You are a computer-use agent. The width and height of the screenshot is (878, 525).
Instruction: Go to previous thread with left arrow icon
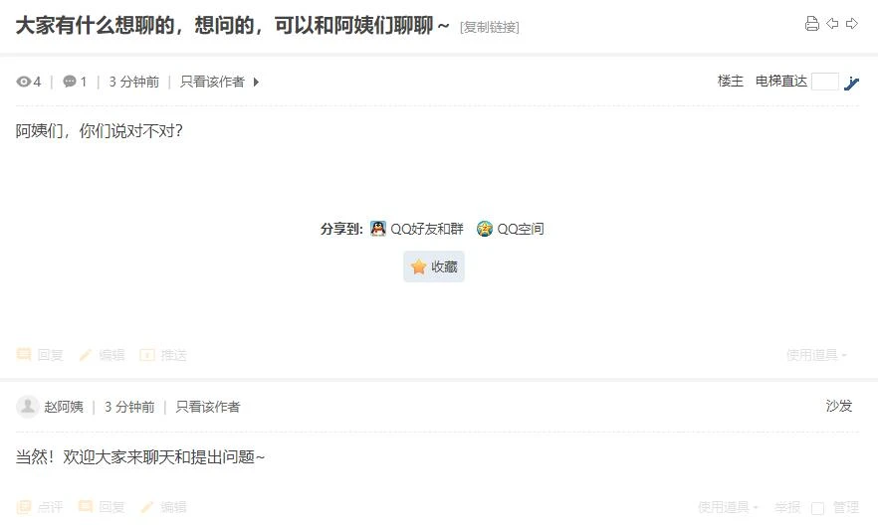pos(832,24)
